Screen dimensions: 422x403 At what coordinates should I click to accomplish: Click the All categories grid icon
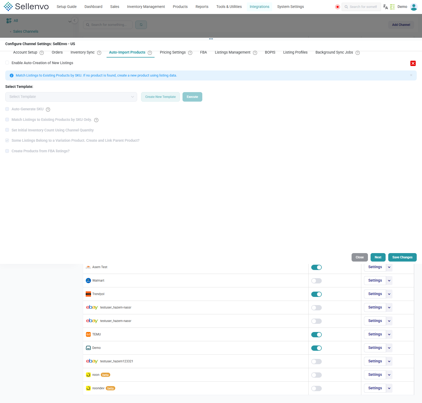tap(9, 21)
